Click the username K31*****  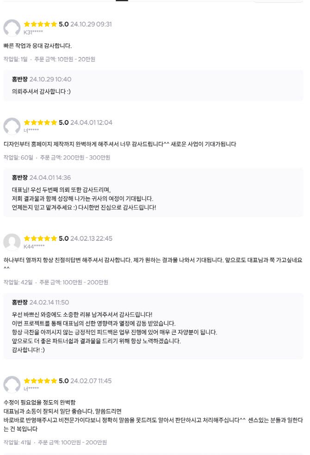[33, 31]
